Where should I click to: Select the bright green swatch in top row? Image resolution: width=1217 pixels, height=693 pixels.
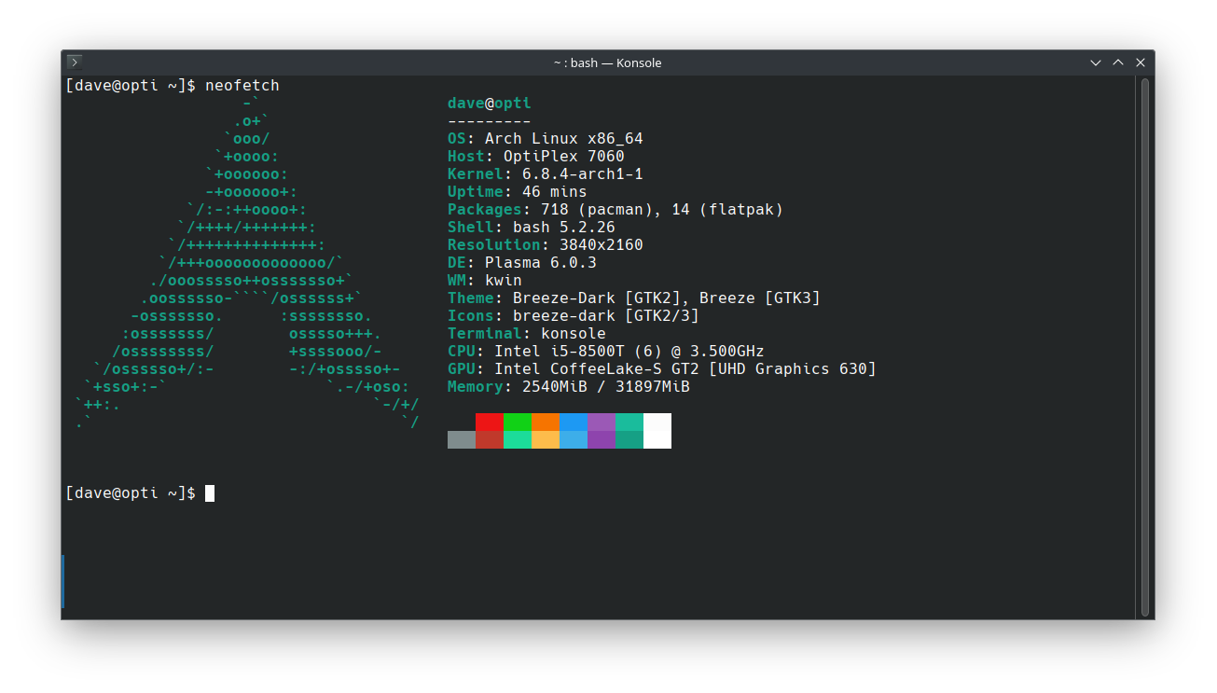518,422
